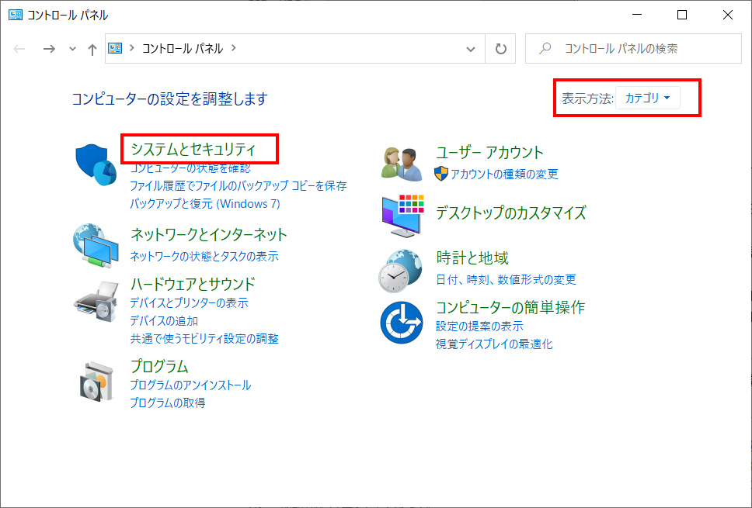Click the Programs disc box icon
This screenshot has height=508, width=752.
tap(98, 382)
